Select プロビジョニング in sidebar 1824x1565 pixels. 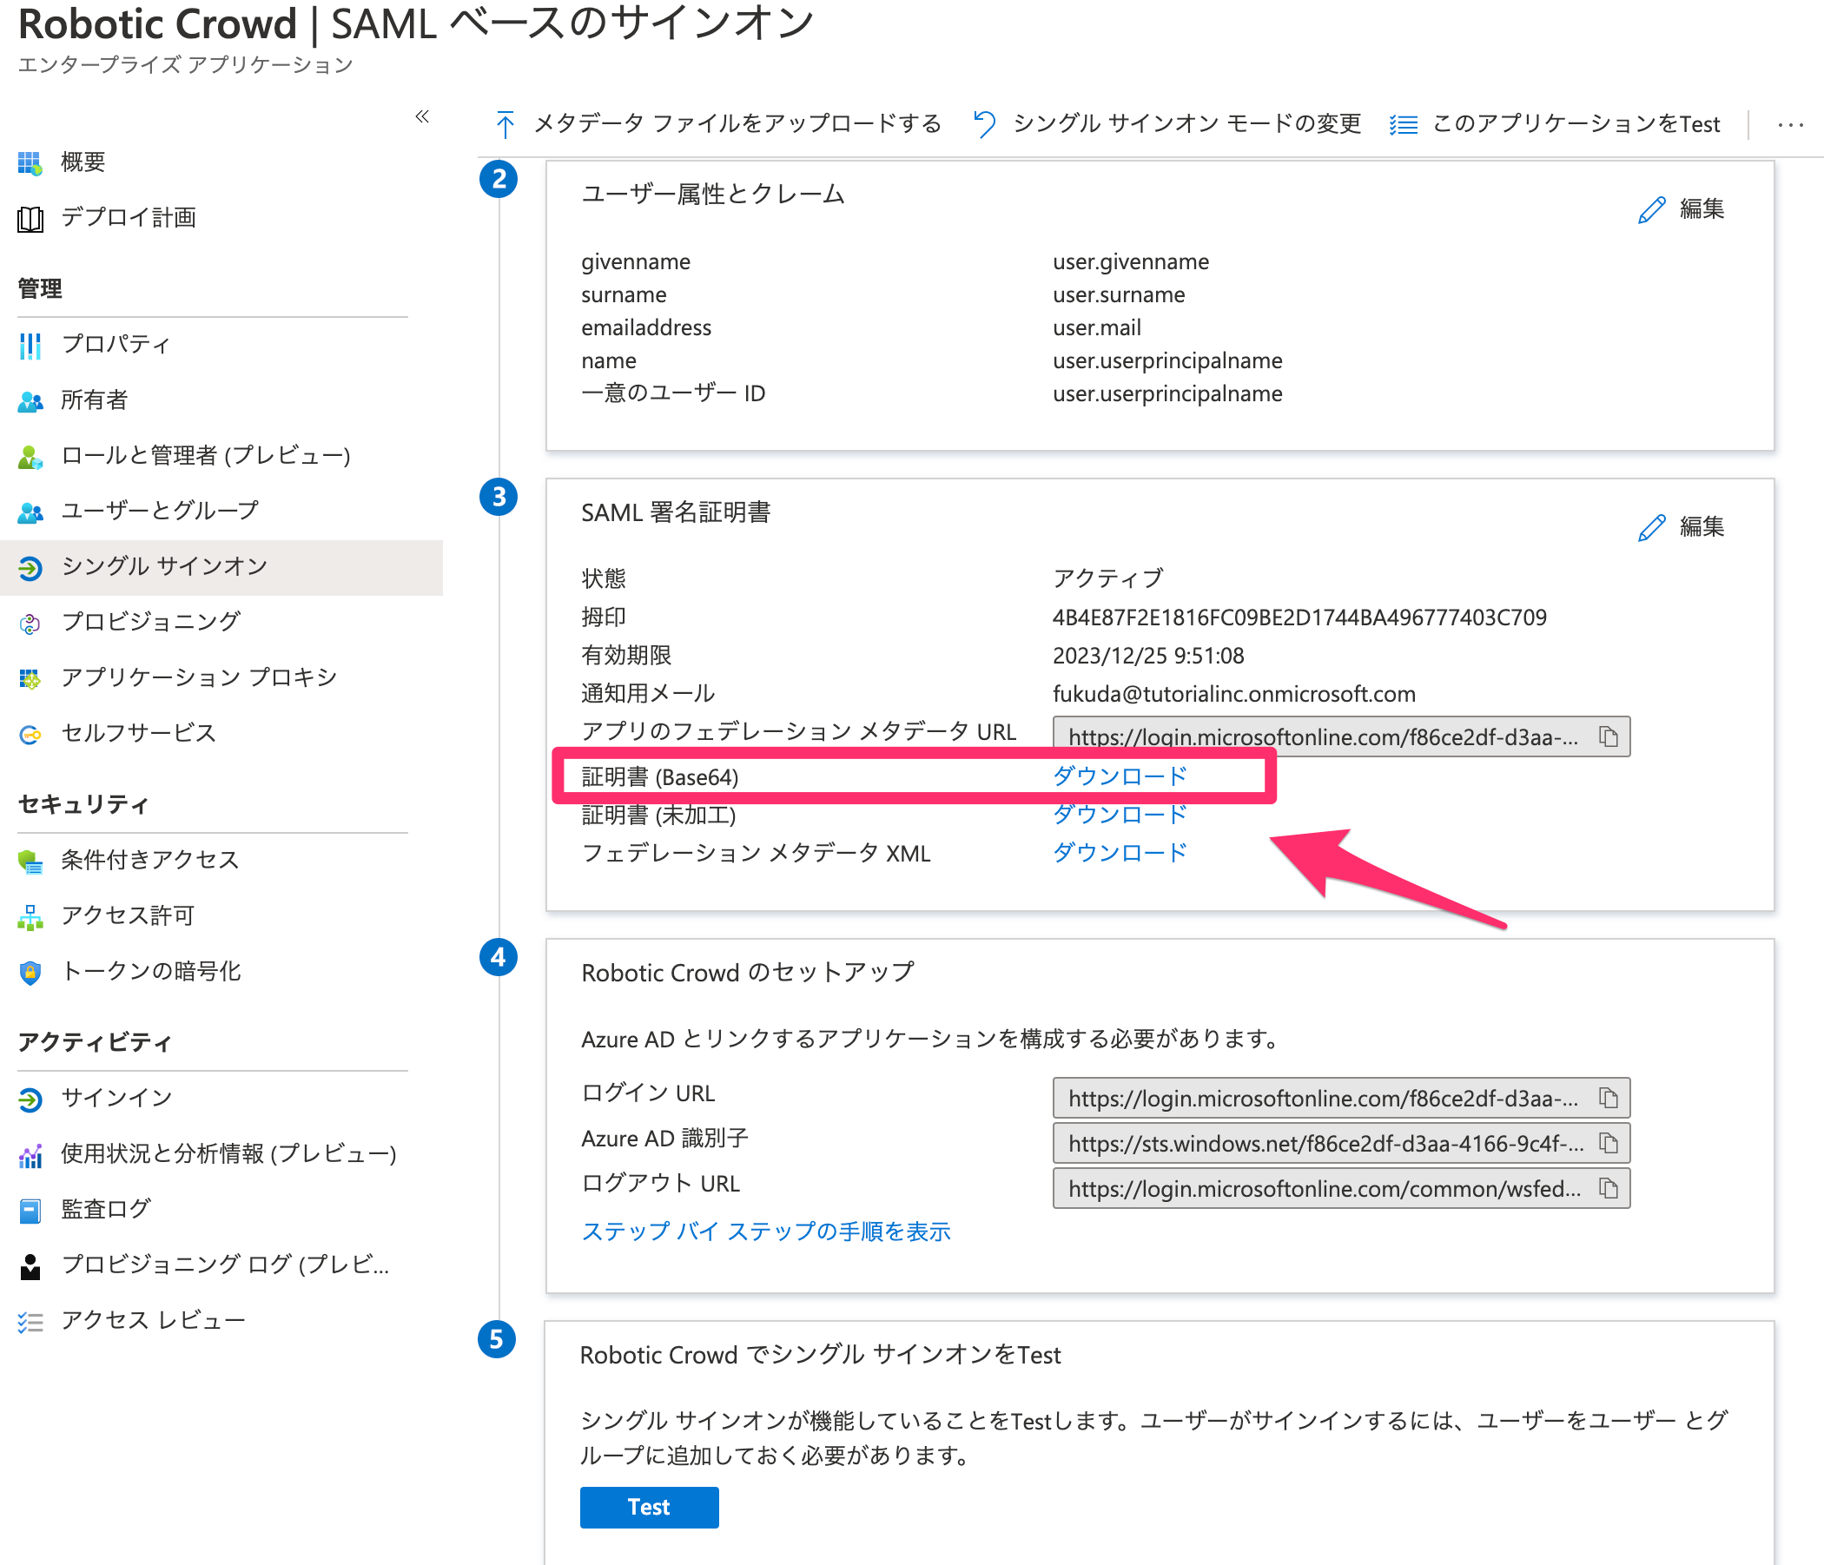coord(150,622)
